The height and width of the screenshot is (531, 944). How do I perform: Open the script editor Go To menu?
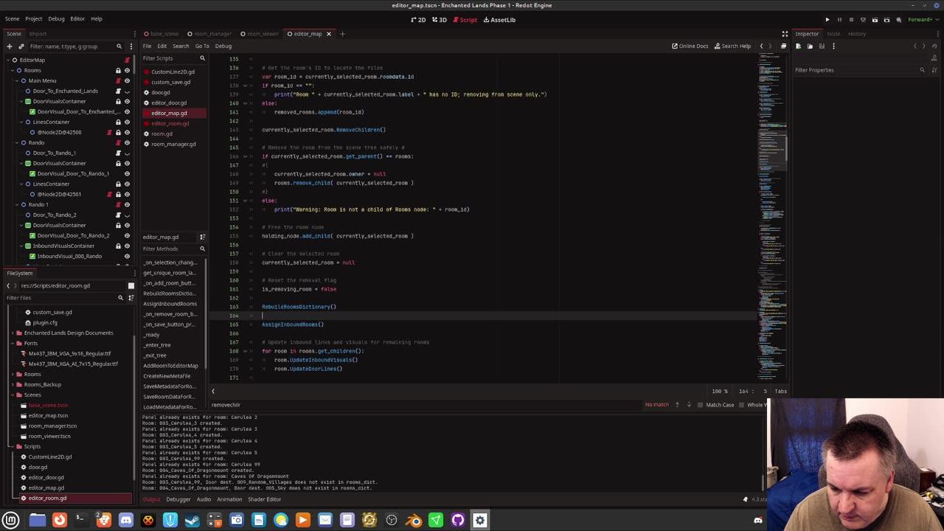point(202,46)
